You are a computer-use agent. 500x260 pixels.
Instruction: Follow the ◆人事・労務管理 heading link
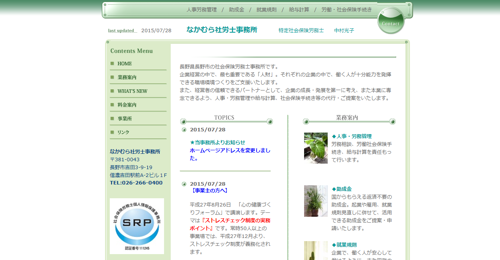tap(352, 136)
